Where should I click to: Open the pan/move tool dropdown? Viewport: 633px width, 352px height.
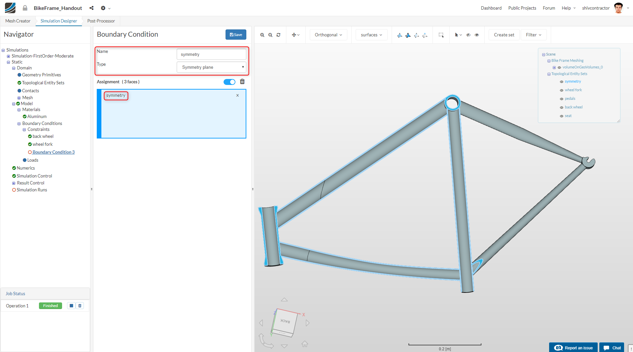coord(296,35)
